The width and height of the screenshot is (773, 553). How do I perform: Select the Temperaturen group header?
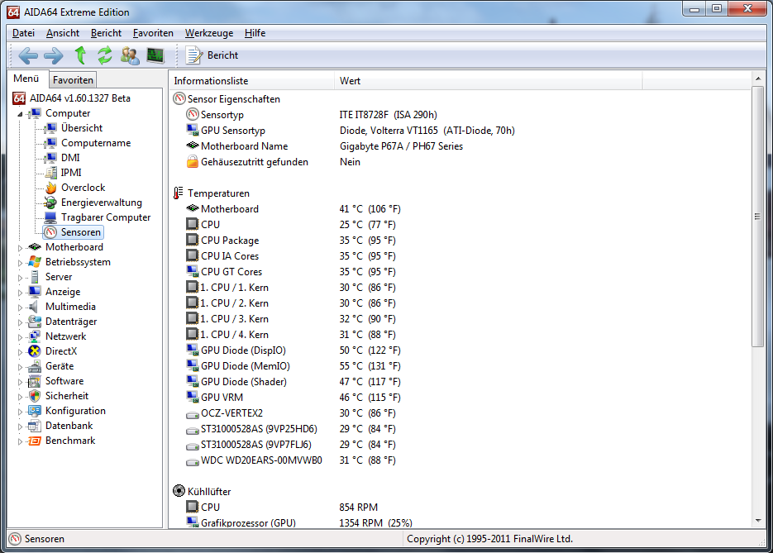218,193
